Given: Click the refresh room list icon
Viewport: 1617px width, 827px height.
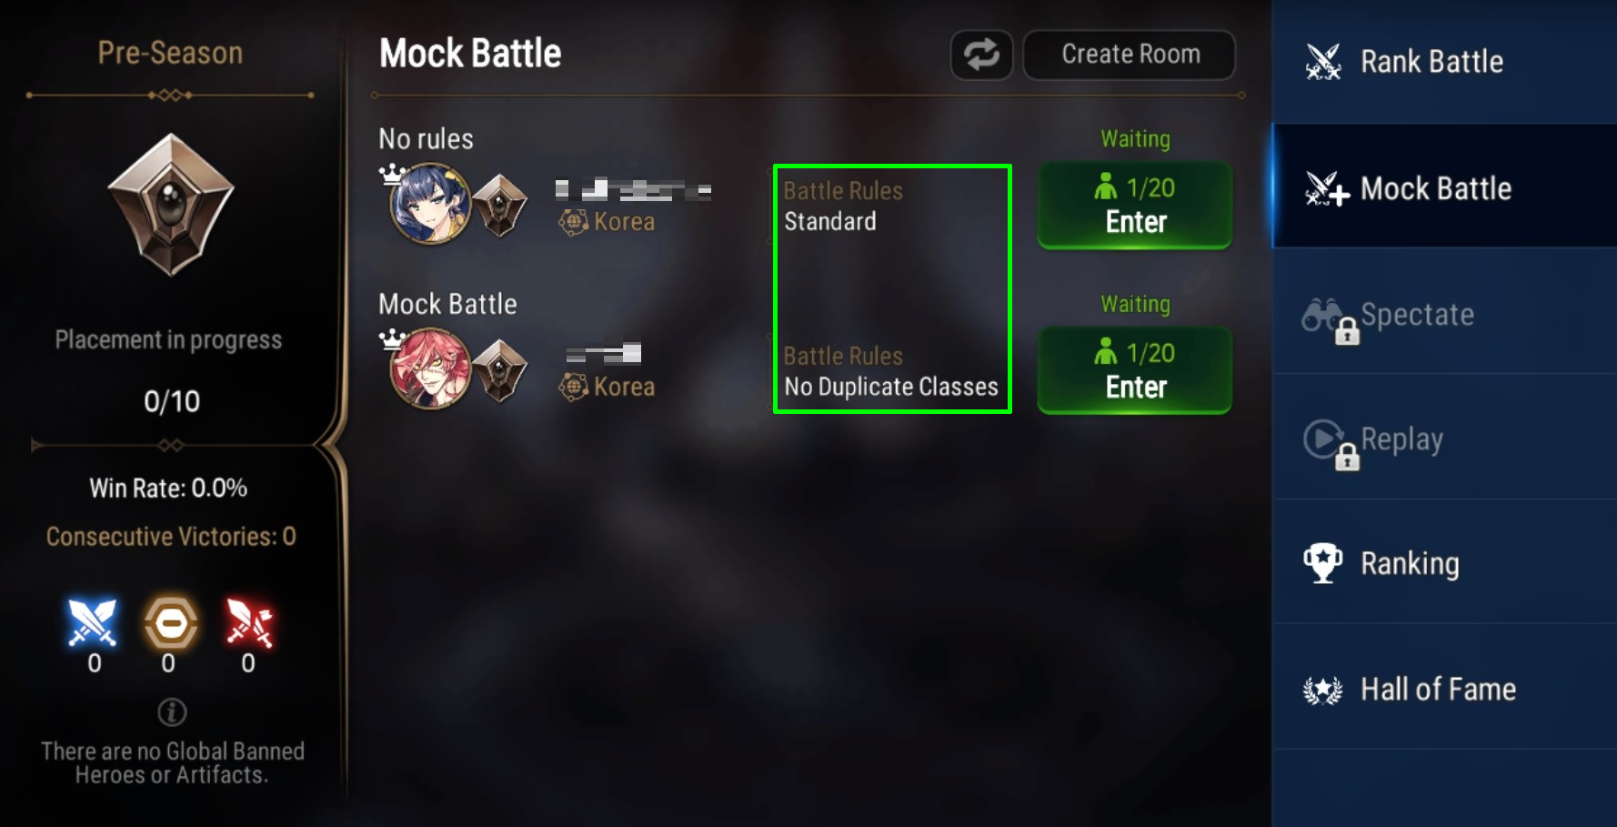Looking at the screenshot, I should tap(981, 55).
